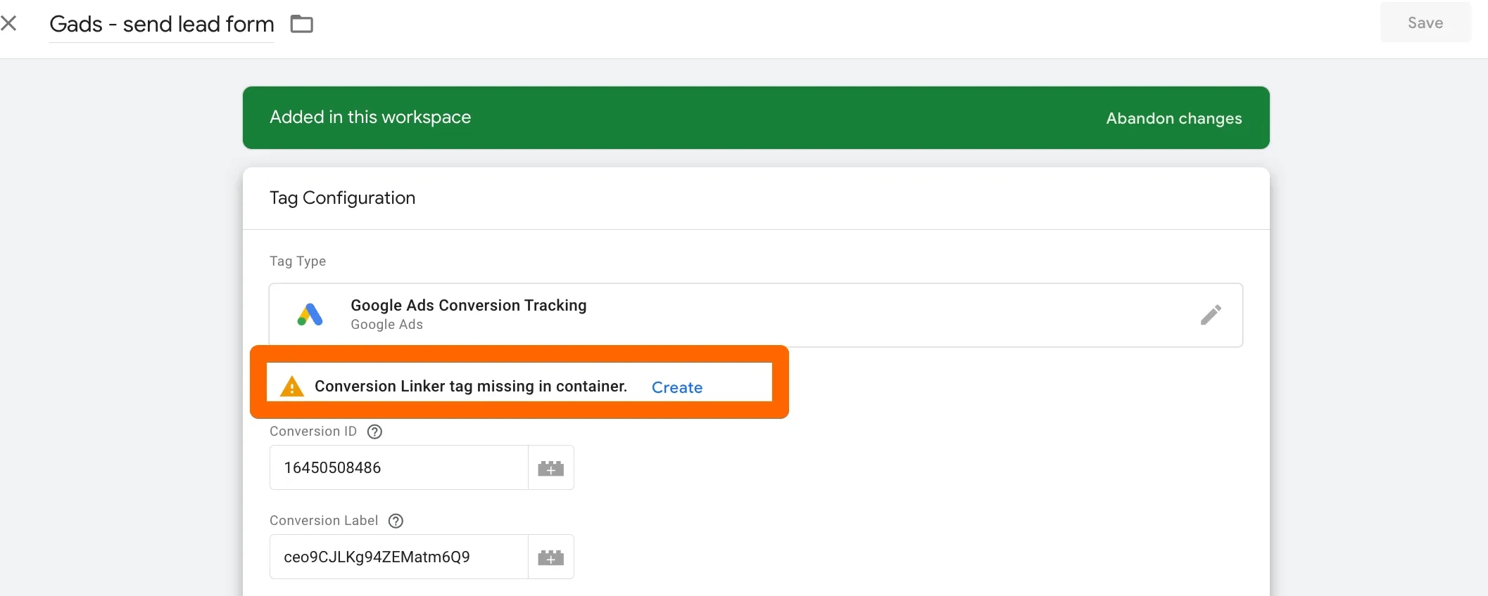The height and width of the screenshot is (596, 1488).
Task: Open the Google Ads Conversion Tracking tag type card
Action: (x=756, y=315)
